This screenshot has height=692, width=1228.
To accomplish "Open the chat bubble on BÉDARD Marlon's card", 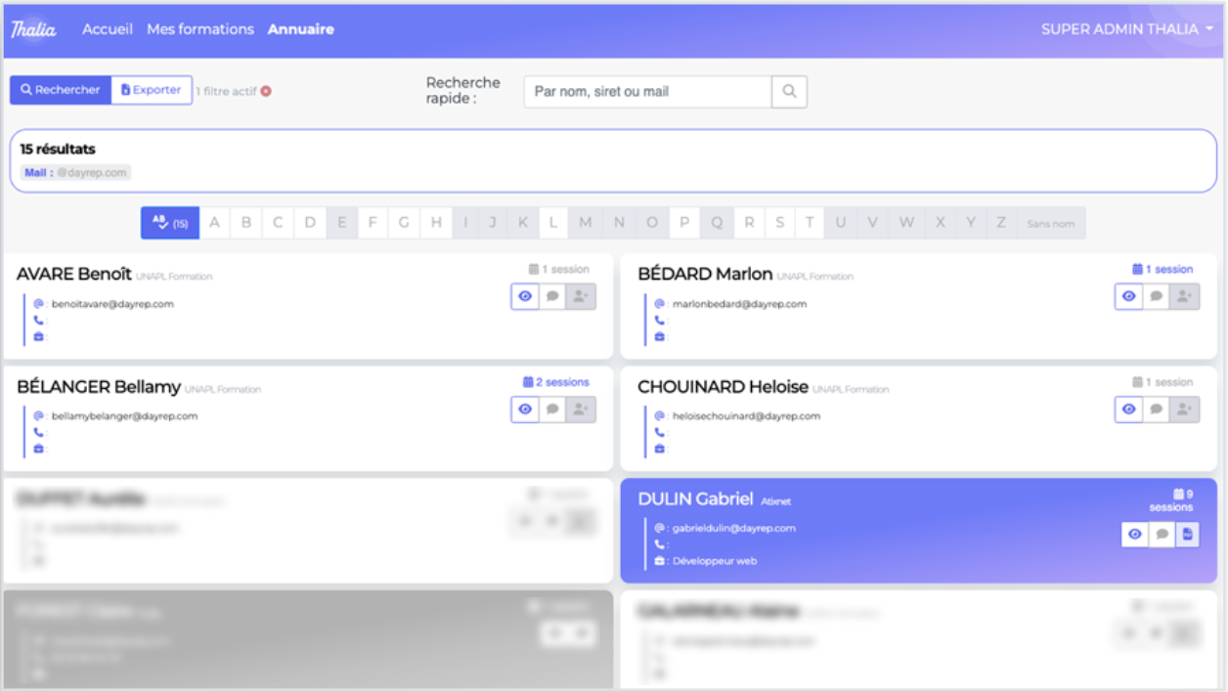I will point(1157,296).
